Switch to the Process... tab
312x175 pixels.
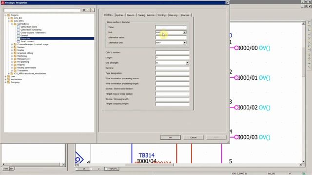(186, 15)
